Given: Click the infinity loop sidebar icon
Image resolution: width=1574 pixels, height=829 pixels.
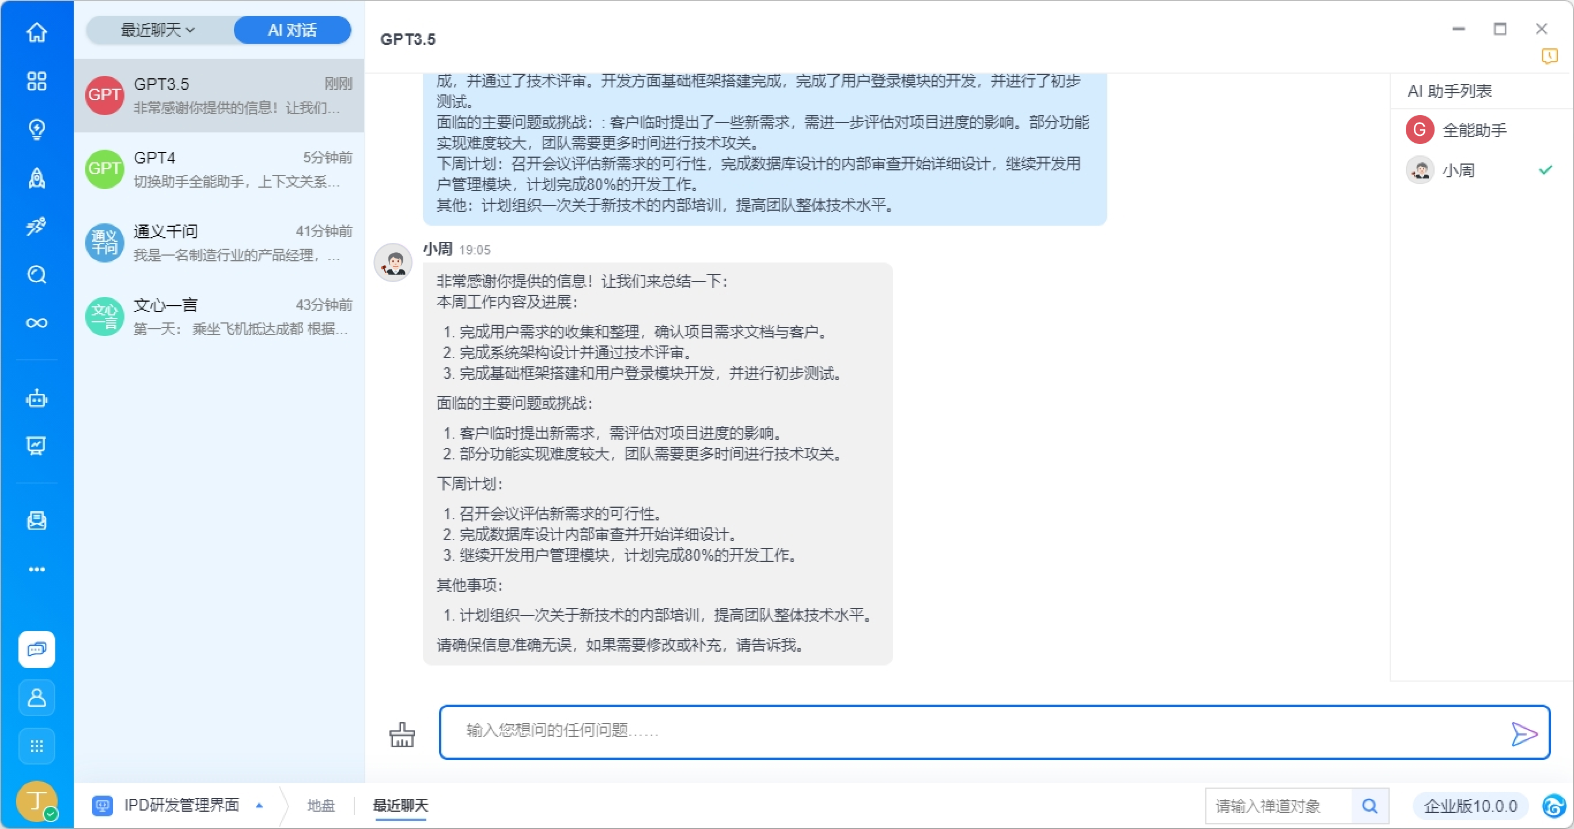Looking at the screenshot, I should (37, 323).
